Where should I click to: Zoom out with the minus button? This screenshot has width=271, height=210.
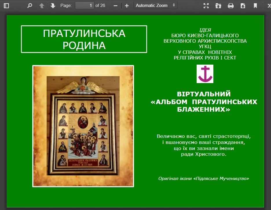[x=116, y=6]
